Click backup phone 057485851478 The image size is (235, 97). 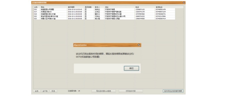click(161, 9)
